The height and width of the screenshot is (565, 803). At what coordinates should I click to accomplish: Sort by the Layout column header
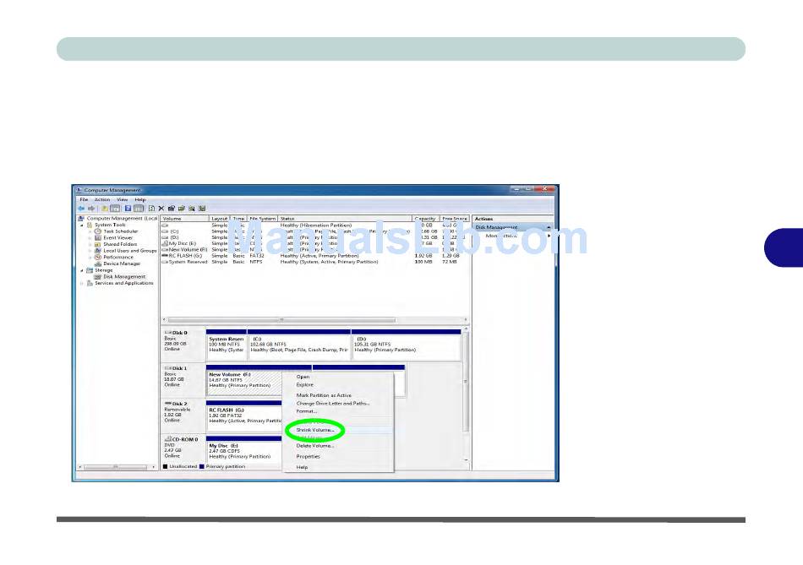tap(219, 219)
